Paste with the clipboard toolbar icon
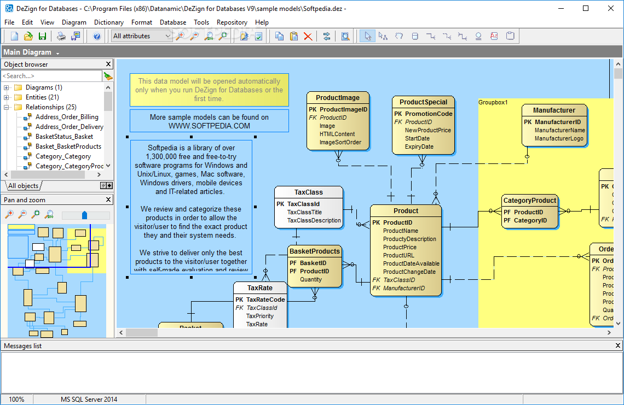624x405 pixels. point(294,36)
